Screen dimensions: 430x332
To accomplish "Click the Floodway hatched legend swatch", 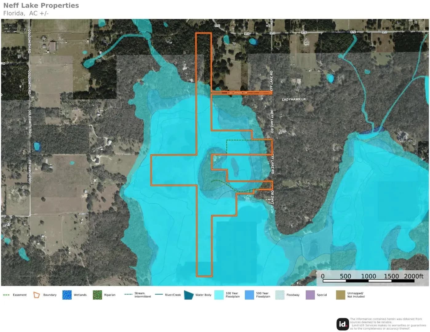I will [x=280, y=295].
